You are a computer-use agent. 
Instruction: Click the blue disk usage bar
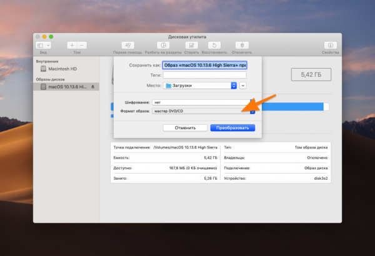click(x=292, y=107)
